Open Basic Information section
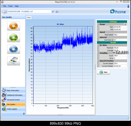The height and width of the screenshot is (126, 131). pos(13,90)
